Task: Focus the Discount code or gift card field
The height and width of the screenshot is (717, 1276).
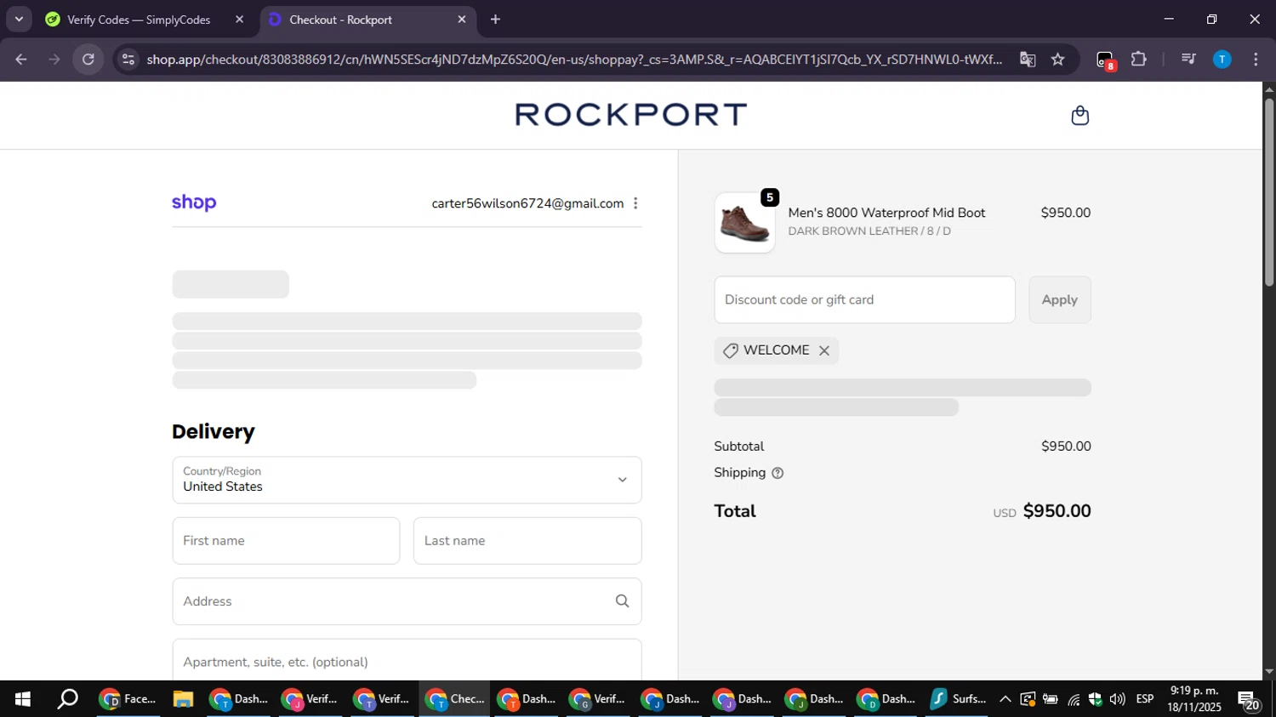Action: 864,299
